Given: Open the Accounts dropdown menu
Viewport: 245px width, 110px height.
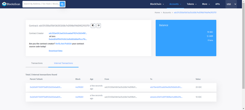Looking at the screenshot, I should 175,4.
